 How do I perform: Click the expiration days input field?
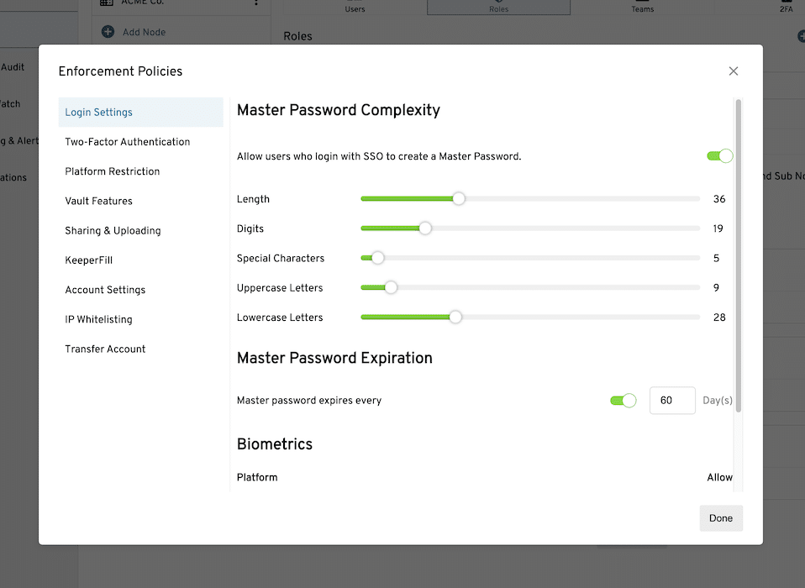click(x=671, y=401)
